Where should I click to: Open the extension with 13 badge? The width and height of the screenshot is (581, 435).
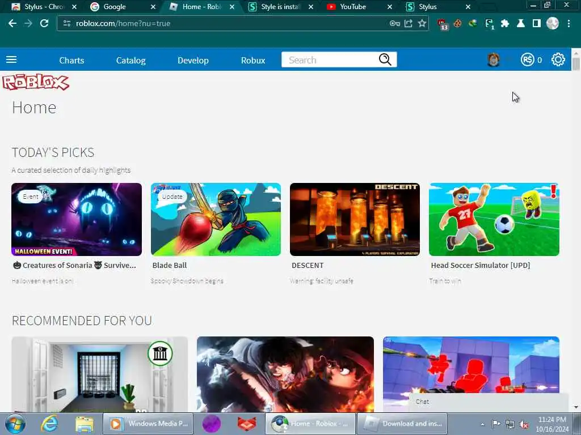coord(443,24)
